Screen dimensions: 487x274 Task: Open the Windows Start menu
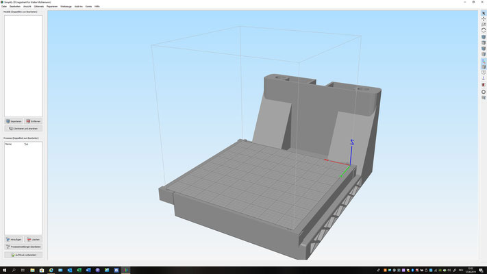3,270
